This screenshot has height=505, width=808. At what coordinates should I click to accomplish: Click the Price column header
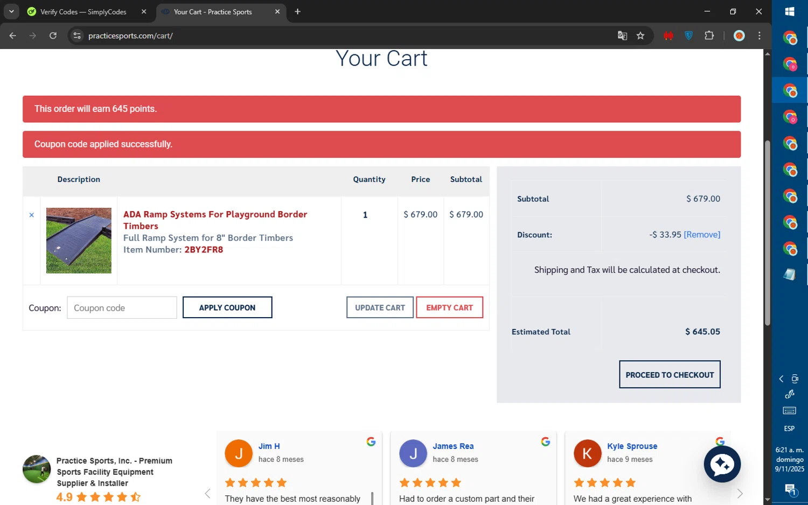(420, 179)
